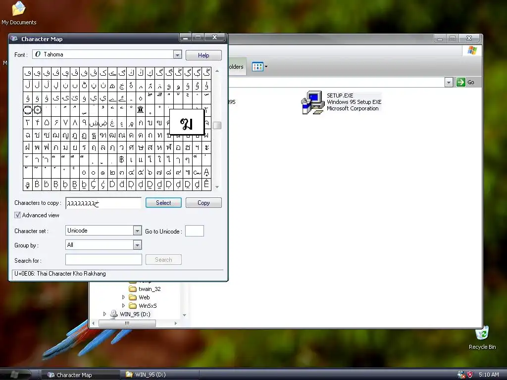Select the twain_32 folder in tree
507x380 pixels.
click(x=145, y=289)
